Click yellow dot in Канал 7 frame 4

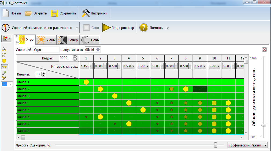pyautogui.click(x=129, y=124)
